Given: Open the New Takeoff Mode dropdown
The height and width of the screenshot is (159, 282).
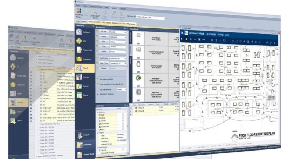Looking at the screenshot, I should [122, 89].
